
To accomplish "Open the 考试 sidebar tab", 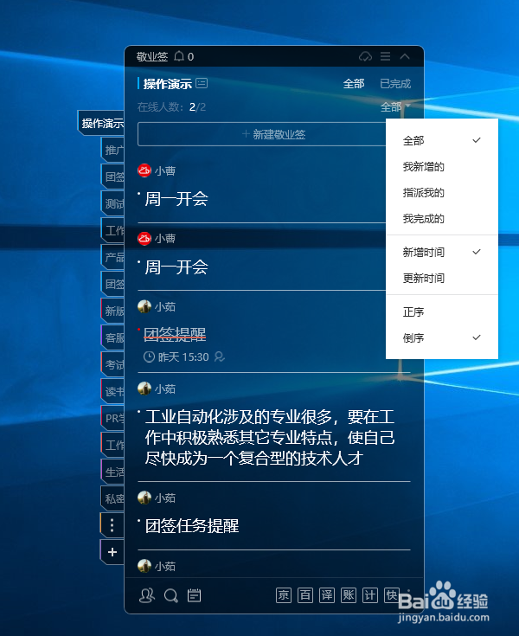I will (x=112, y=364).
